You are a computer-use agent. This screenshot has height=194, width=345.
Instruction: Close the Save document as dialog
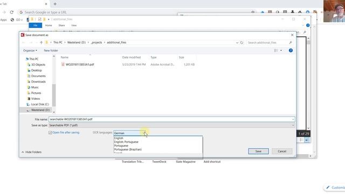click(292, 35)
